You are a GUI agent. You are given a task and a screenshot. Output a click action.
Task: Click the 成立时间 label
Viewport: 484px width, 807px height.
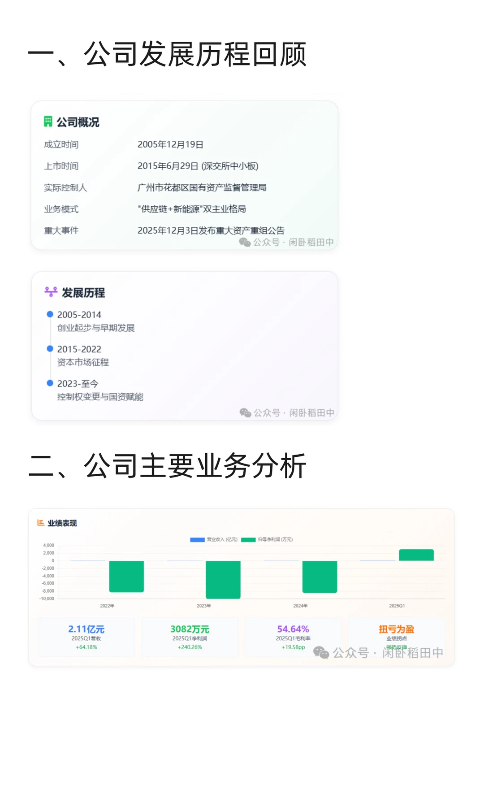pos(61,144)
